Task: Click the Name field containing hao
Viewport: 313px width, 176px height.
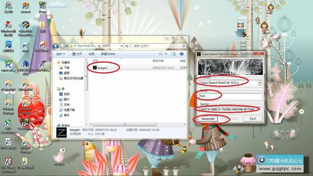Action: (x=230, y=96)
